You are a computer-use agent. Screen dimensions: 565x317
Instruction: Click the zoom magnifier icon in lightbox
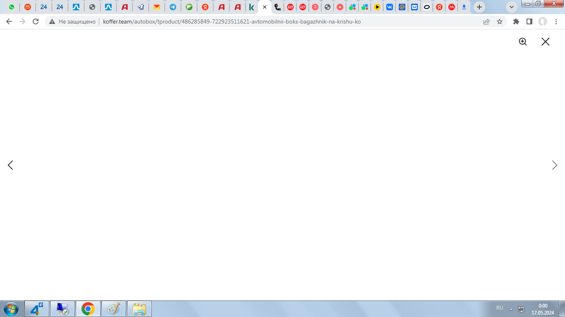[523, 41]
